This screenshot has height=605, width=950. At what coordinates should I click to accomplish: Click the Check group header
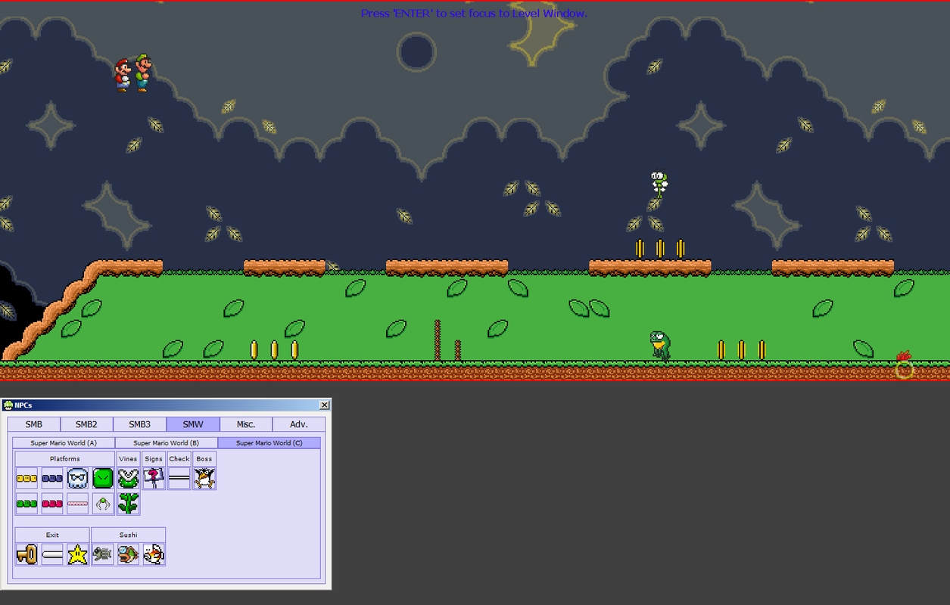tap(179, 458)
